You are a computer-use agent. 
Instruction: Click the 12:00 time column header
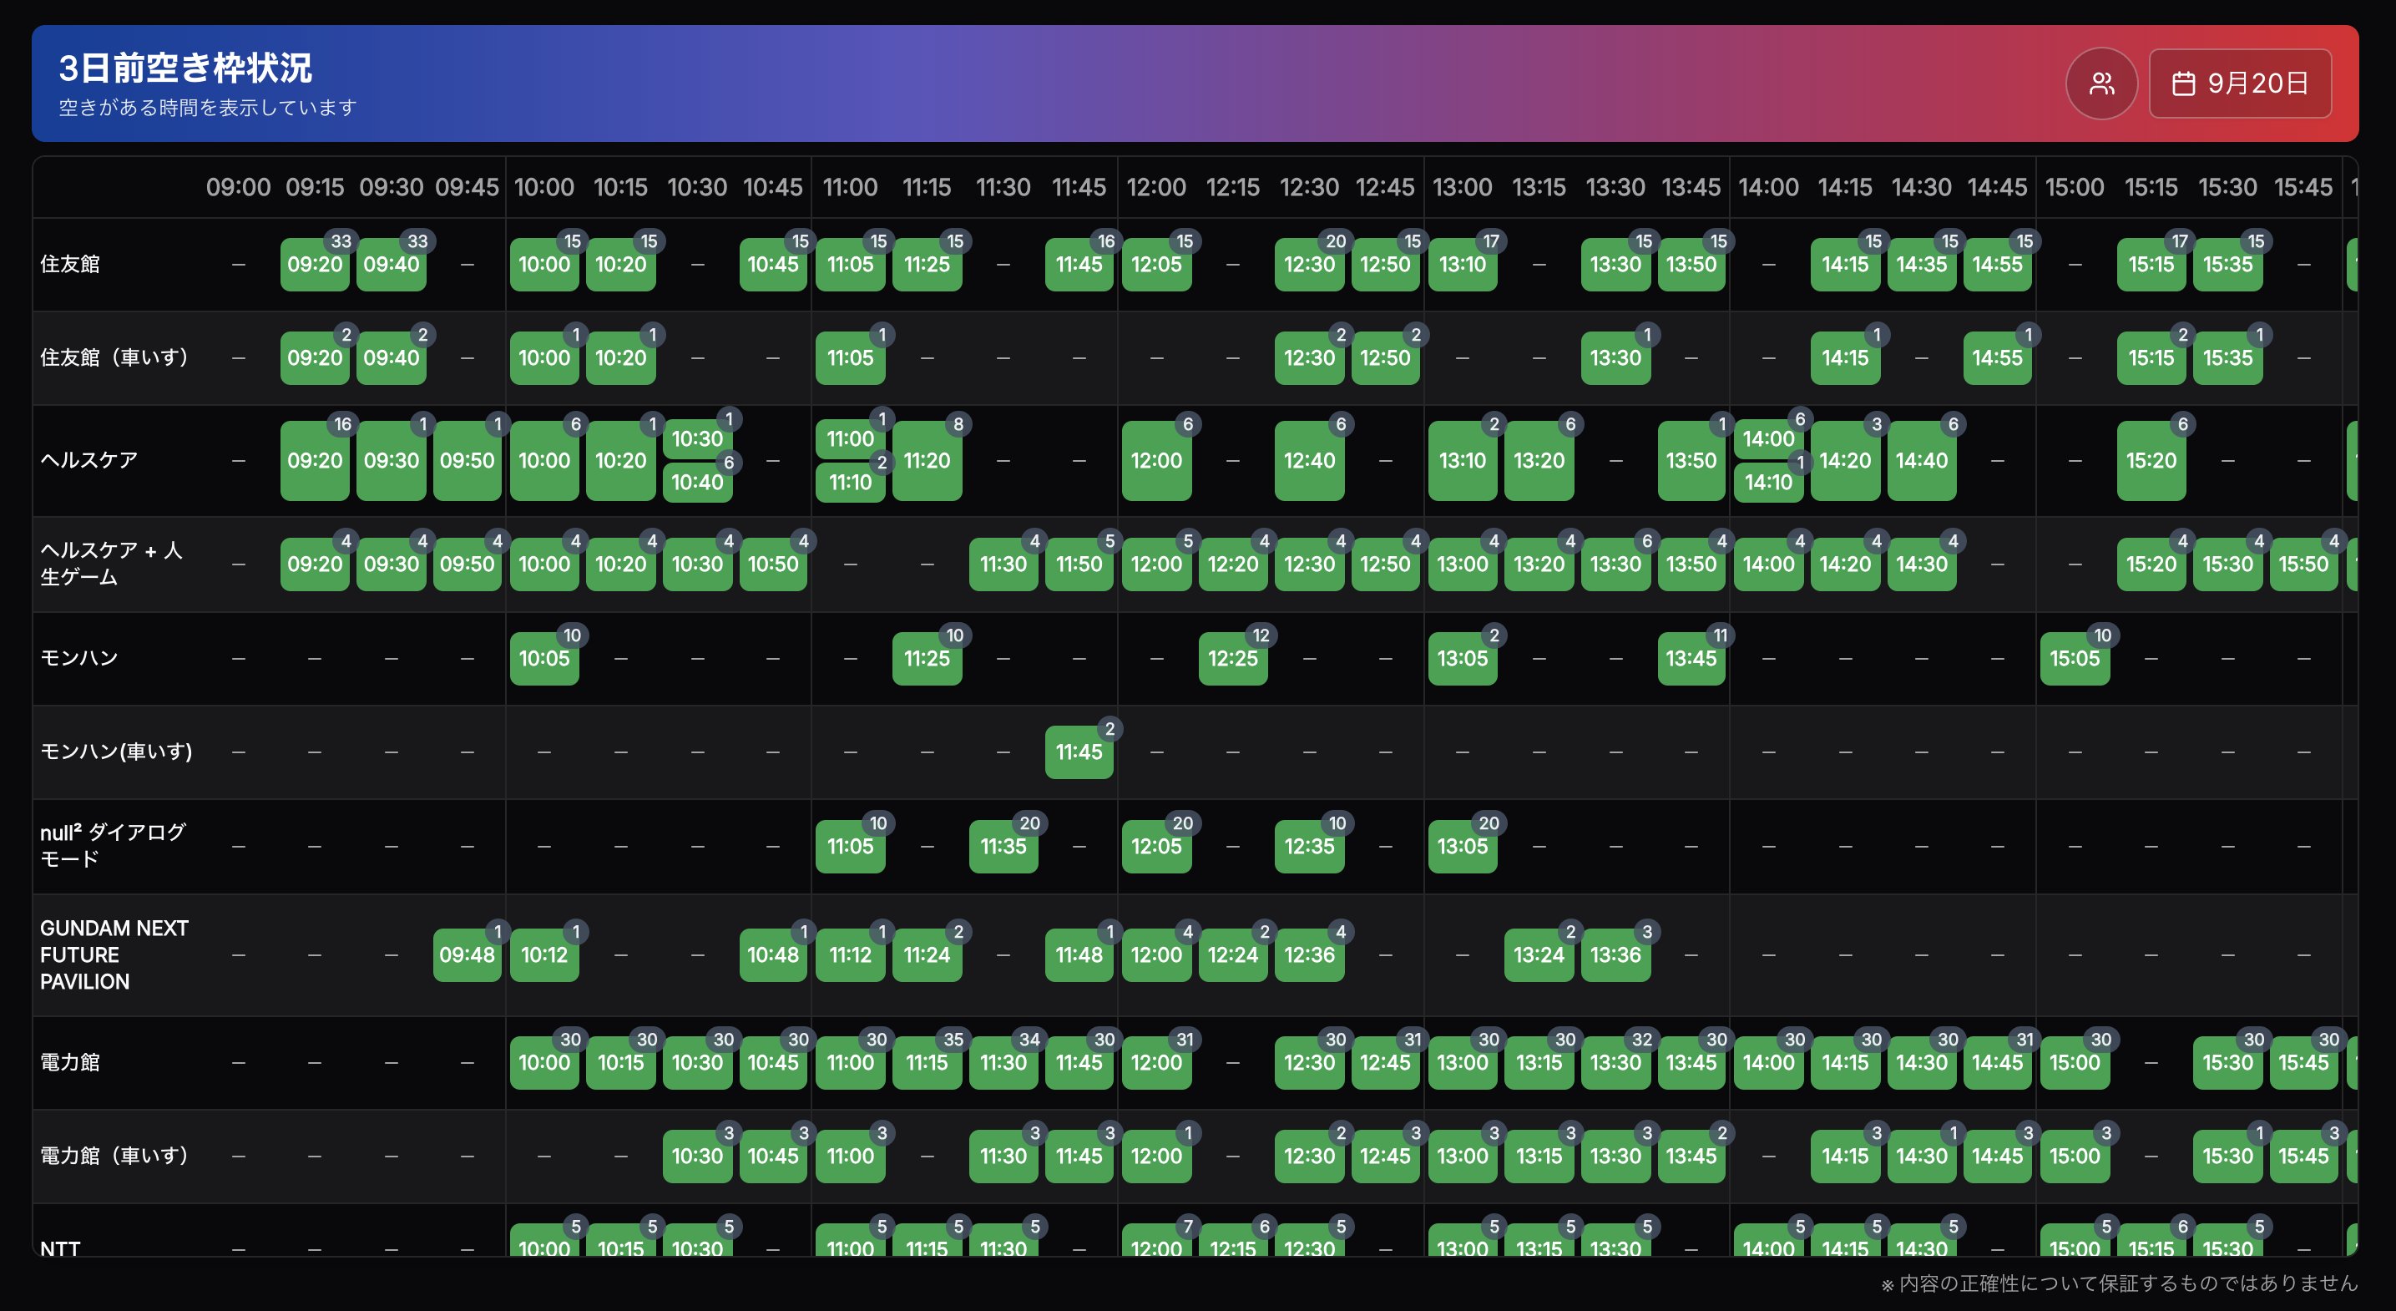pyautogui.click(x=1155, y=187)
